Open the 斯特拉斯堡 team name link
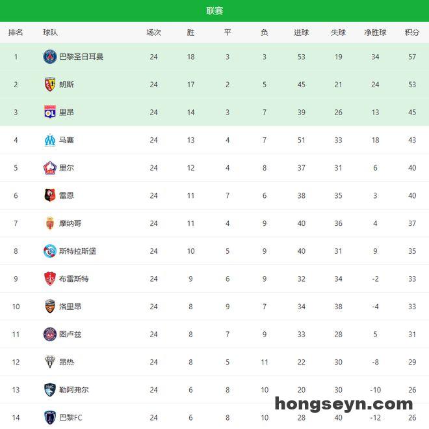Image resolution: width=429 pixels, height=429 pixels. click(77, 251)
